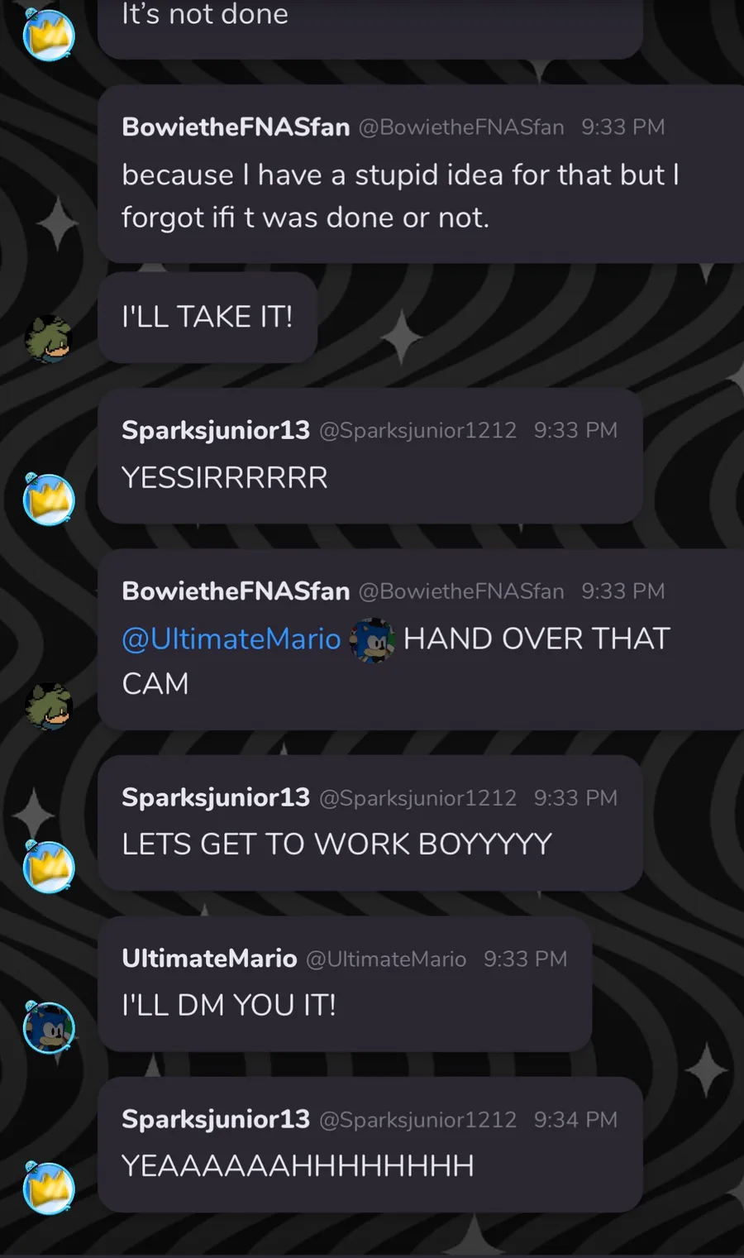
Task: Open the Sonic avatar beside I'LL DM YOU IT!
Action: pyautogui.click(x=49, y=1027)
